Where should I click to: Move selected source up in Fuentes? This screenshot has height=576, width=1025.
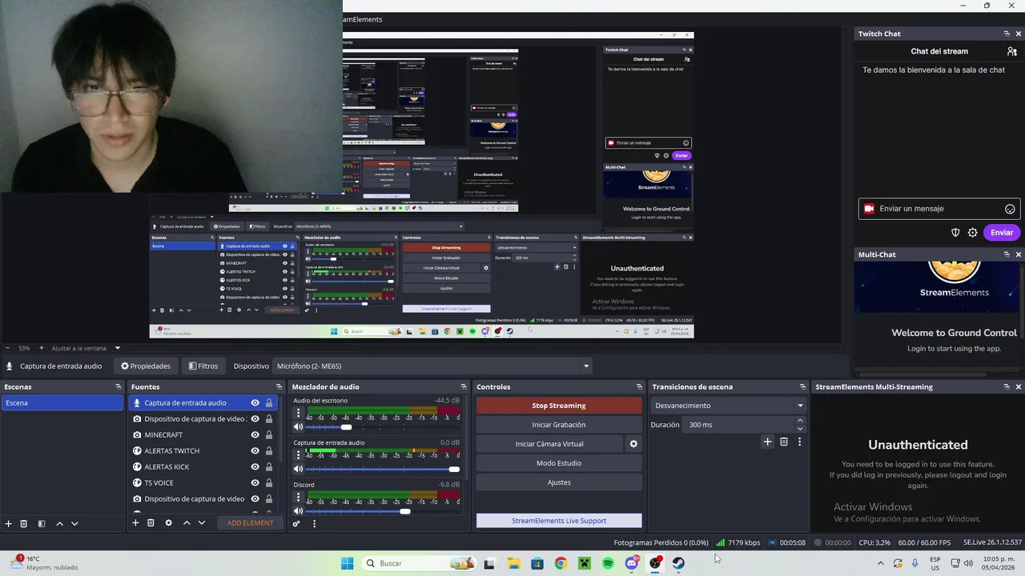[187, 523]
